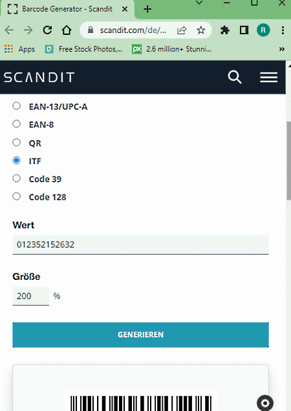Click the settings gear icon near barcode
This screenshot has height=411, width=291.
click(265, 403)
